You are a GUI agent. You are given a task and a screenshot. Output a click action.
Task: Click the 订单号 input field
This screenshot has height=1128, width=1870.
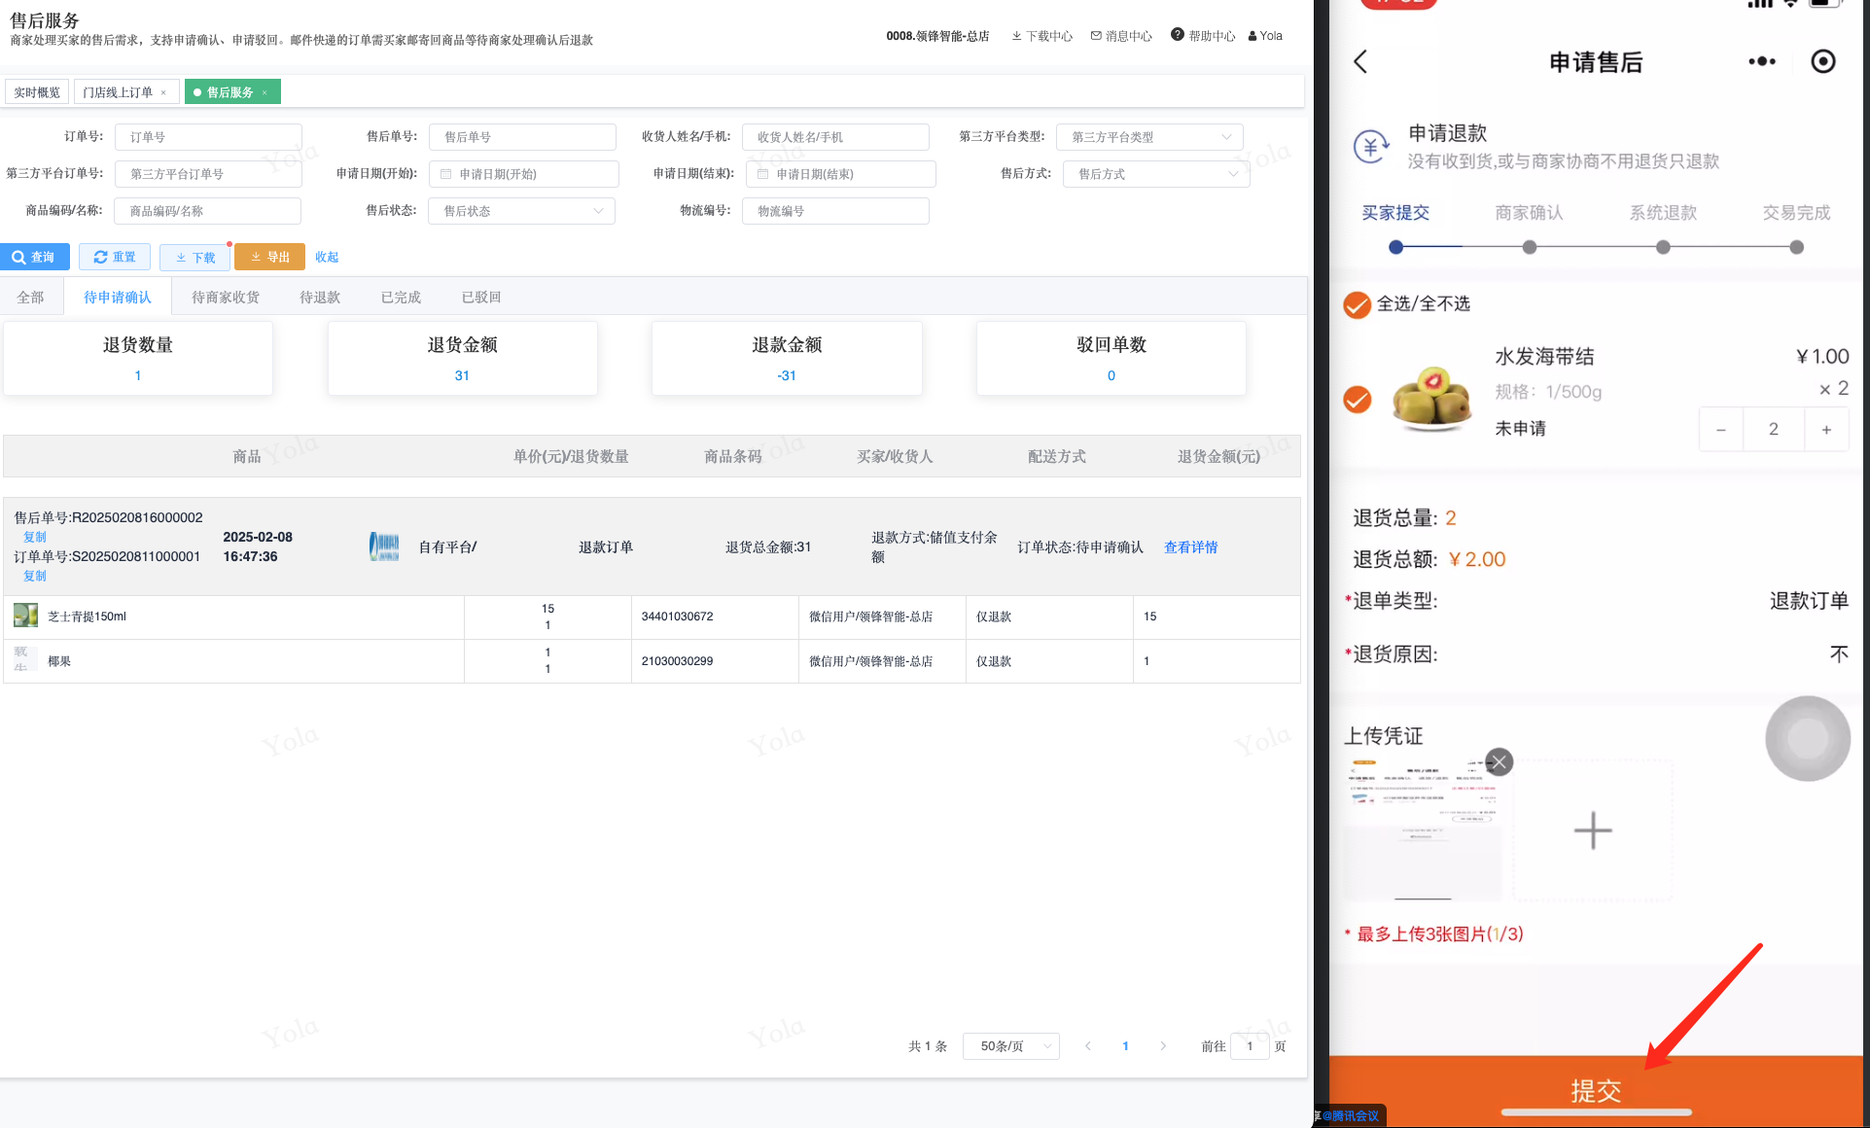tap(208, 137)
